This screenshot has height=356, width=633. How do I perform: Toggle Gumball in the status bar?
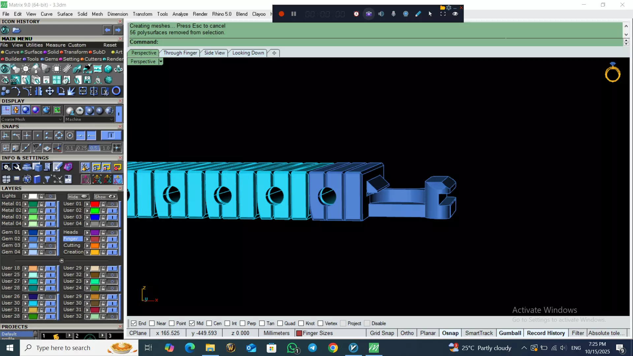tap(510, 333)
